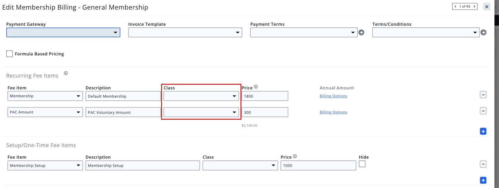499x188 pixels.
Task: Edit the Default Membership description field
Action: 123,96
